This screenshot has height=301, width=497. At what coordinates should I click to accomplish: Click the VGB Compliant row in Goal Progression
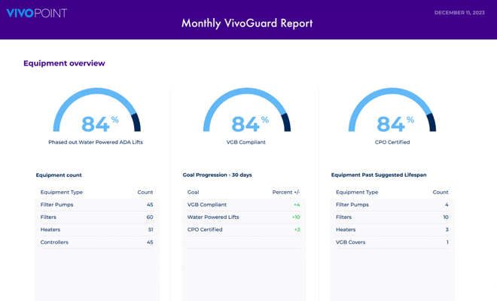(x=243, y=205)
